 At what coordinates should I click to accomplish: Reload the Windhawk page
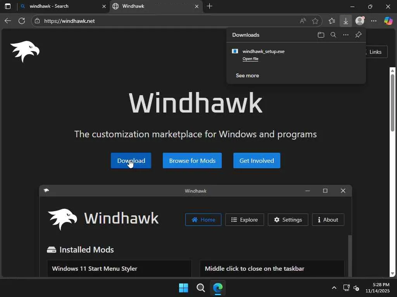22,21
